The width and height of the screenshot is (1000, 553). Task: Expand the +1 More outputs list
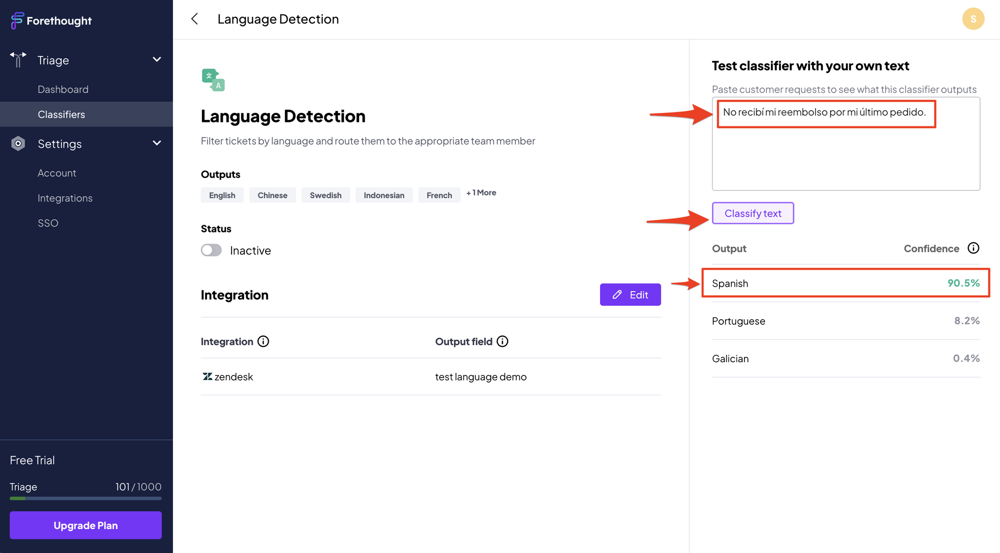click(x=481, y=193)
